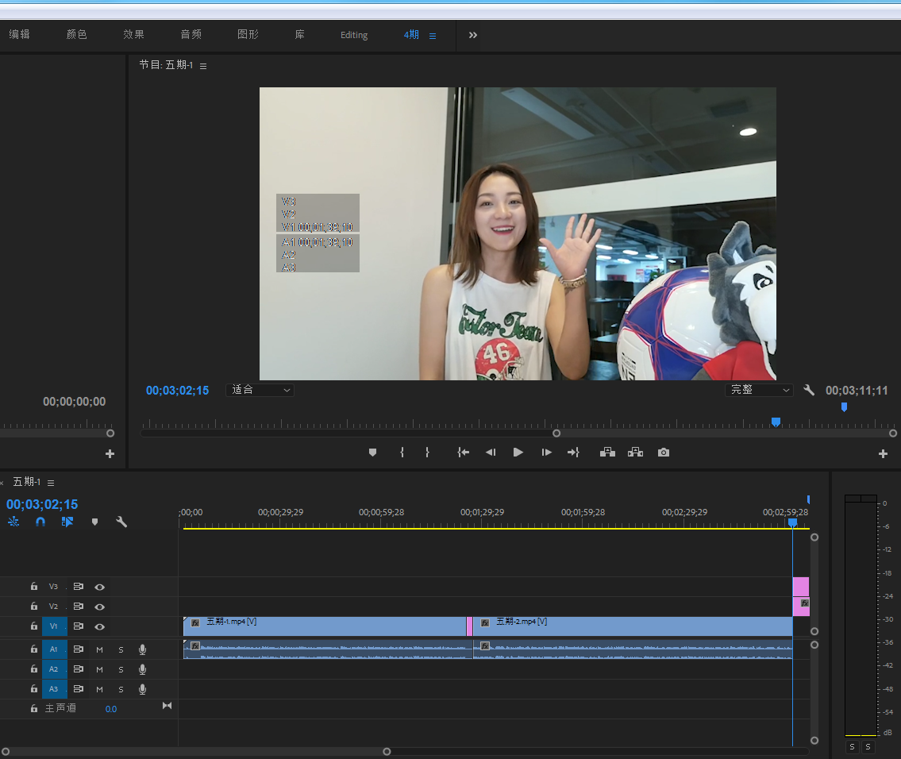Switch to the 音频 workspace tab
The image size is (901, 759).
coord(191,35)
